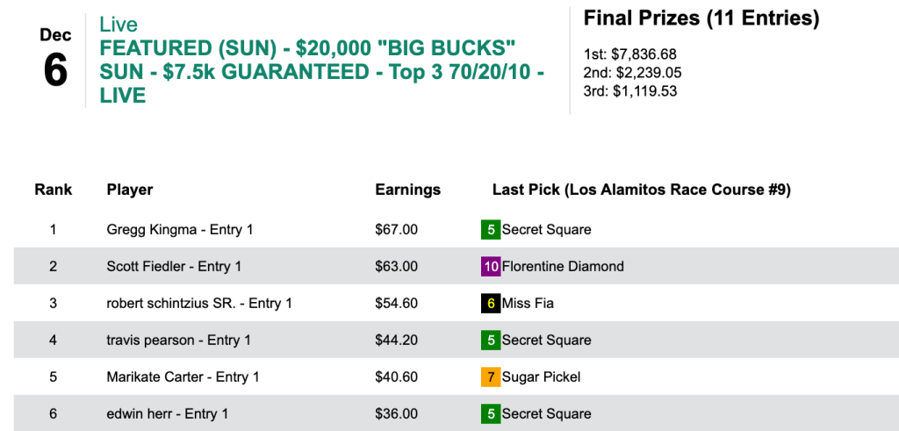Screen dimensions: 899x431
Task: Open robert schintzius SR. entry
Action: point(198,304)
